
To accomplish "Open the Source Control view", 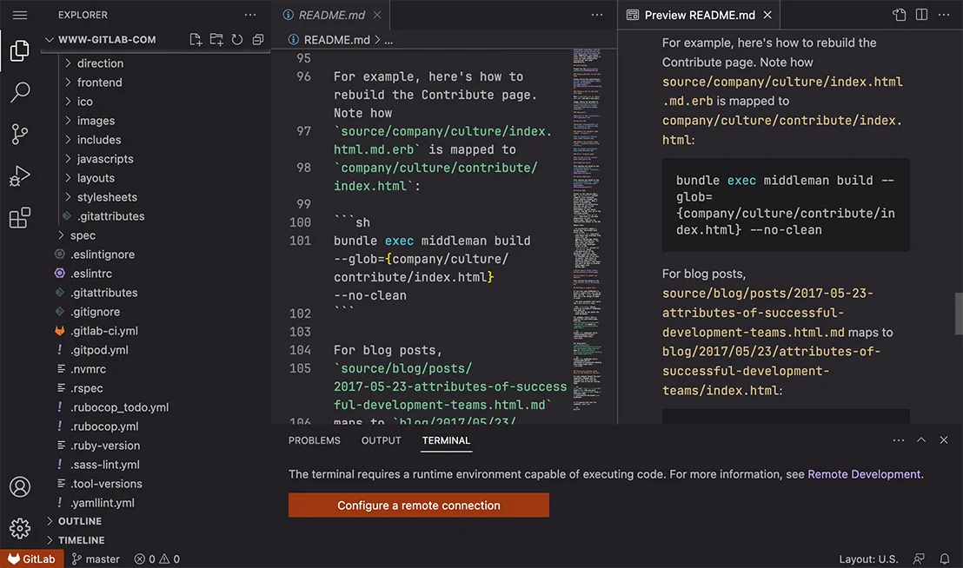I will click(20, 134).
